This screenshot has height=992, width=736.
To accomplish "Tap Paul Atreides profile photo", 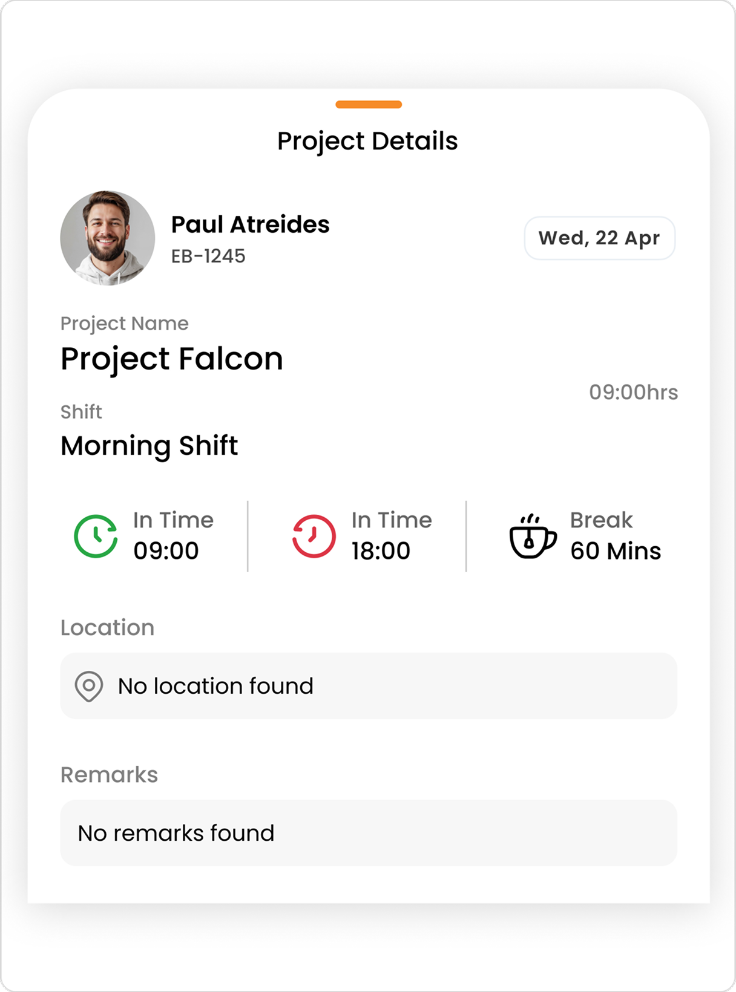I will coord(107,238).
